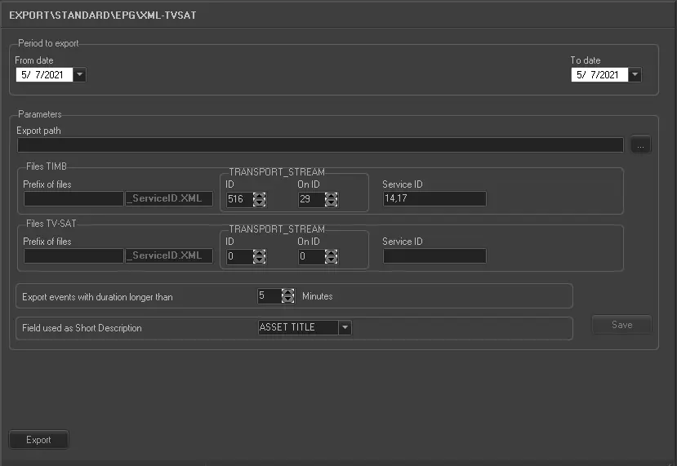The width and height of the screenshot is (677, 466).
Task: Focus the Files TIMB Prefix of files field
Action: point(73,199)
